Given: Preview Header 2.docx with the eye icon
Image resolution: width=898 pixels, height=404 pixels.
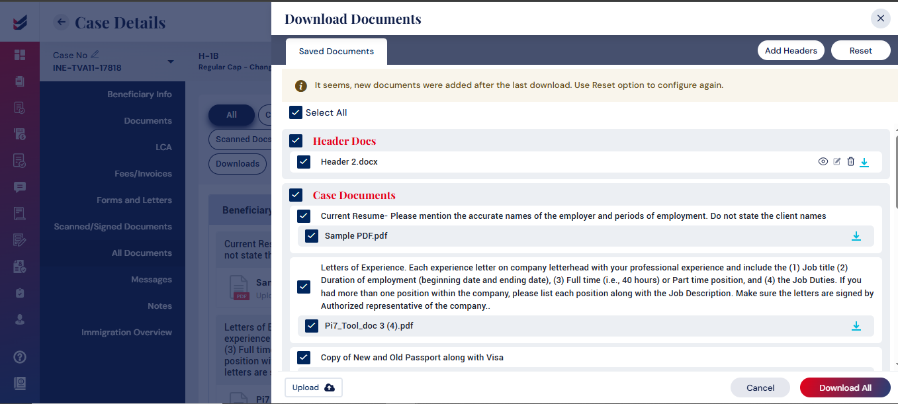Looking at the screenshot, I should [823, 161].
